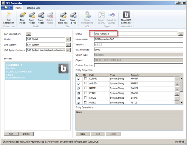Click the Custom Function input field
The image size is (187, 145).
(x=138, y=65)
